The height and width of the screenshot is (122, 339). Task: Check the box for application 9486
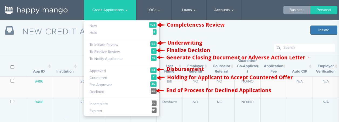pos(12,81)
